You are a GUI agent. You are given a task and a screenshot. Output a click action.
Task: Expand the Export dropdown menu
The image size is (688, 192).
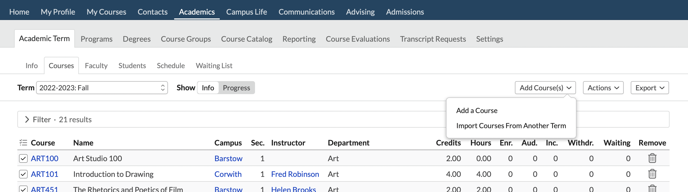[x=649, y=88]
